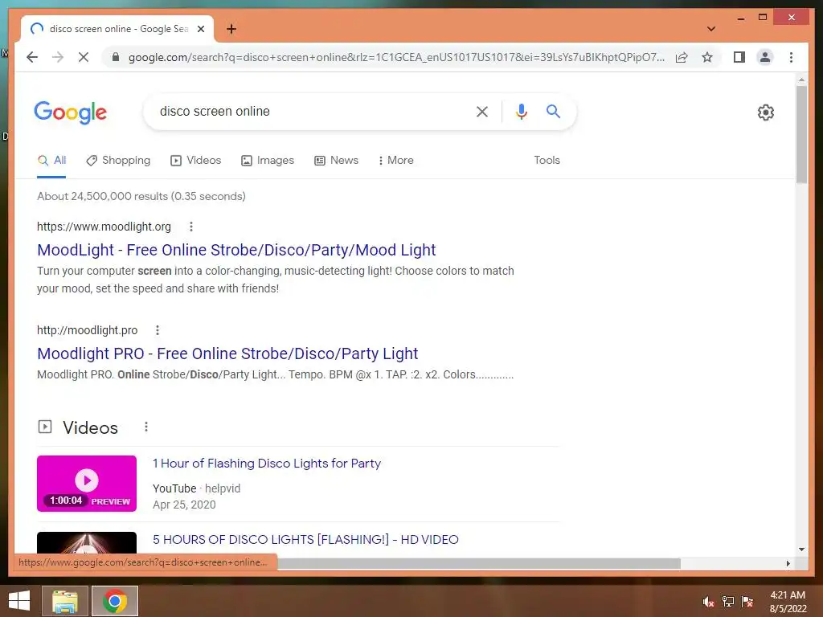Open the MoodLight Free Online Strobe link
This screenshot has width=823, height=617.
pos(236,250)
